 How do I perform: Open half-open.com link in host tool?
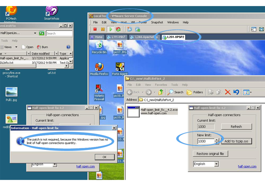[x=86, y=167]
